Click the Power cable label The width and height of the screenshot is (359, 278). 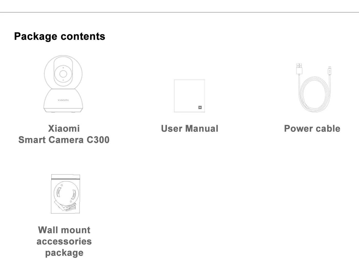click(312, 128)
